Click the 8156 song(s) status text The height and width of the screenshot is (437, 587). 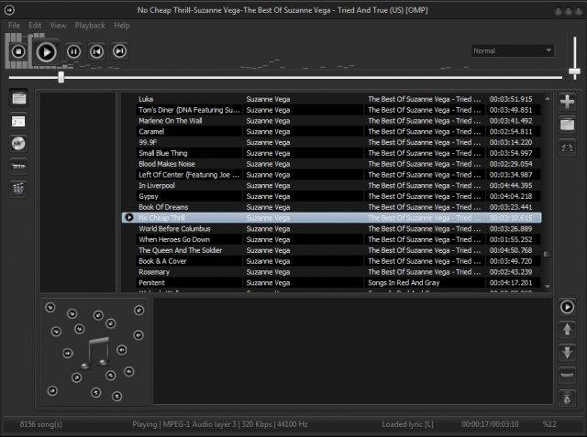coord(41,424)
